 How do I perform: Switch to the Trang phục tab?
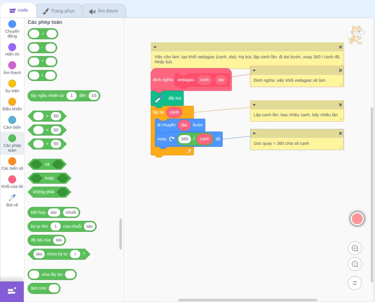[x=59, y=11]
